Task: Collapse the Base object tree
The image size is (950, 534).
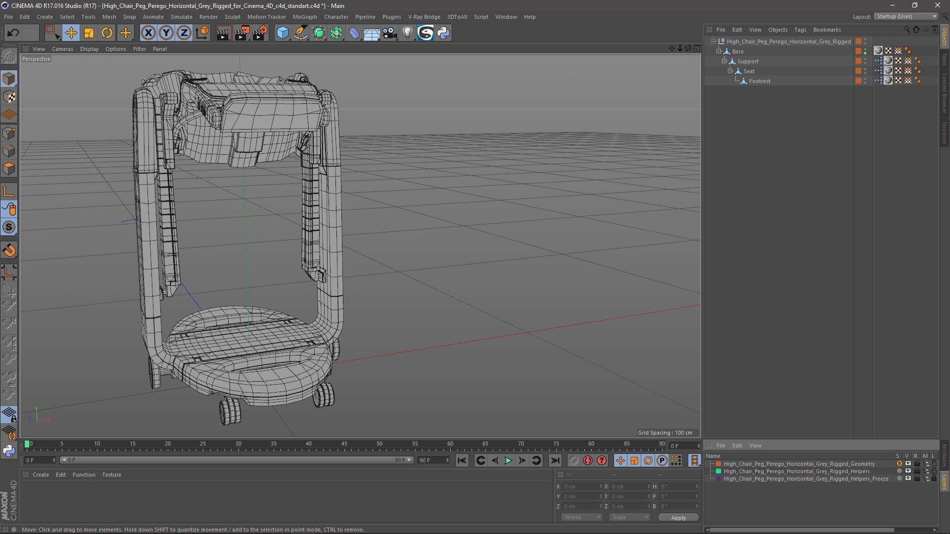Action: coord(718,51)
